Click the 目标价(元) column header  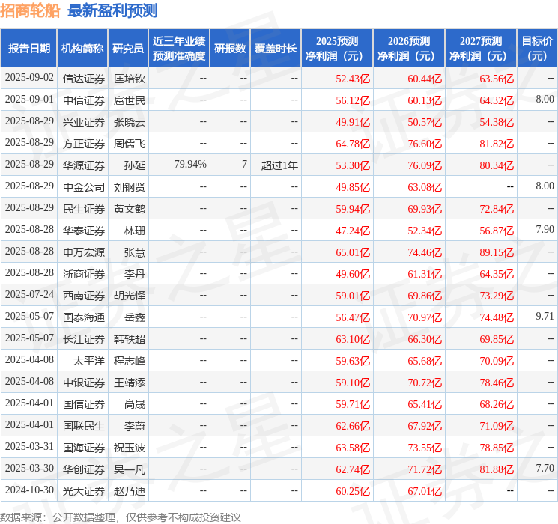click(x=536, y=49)
